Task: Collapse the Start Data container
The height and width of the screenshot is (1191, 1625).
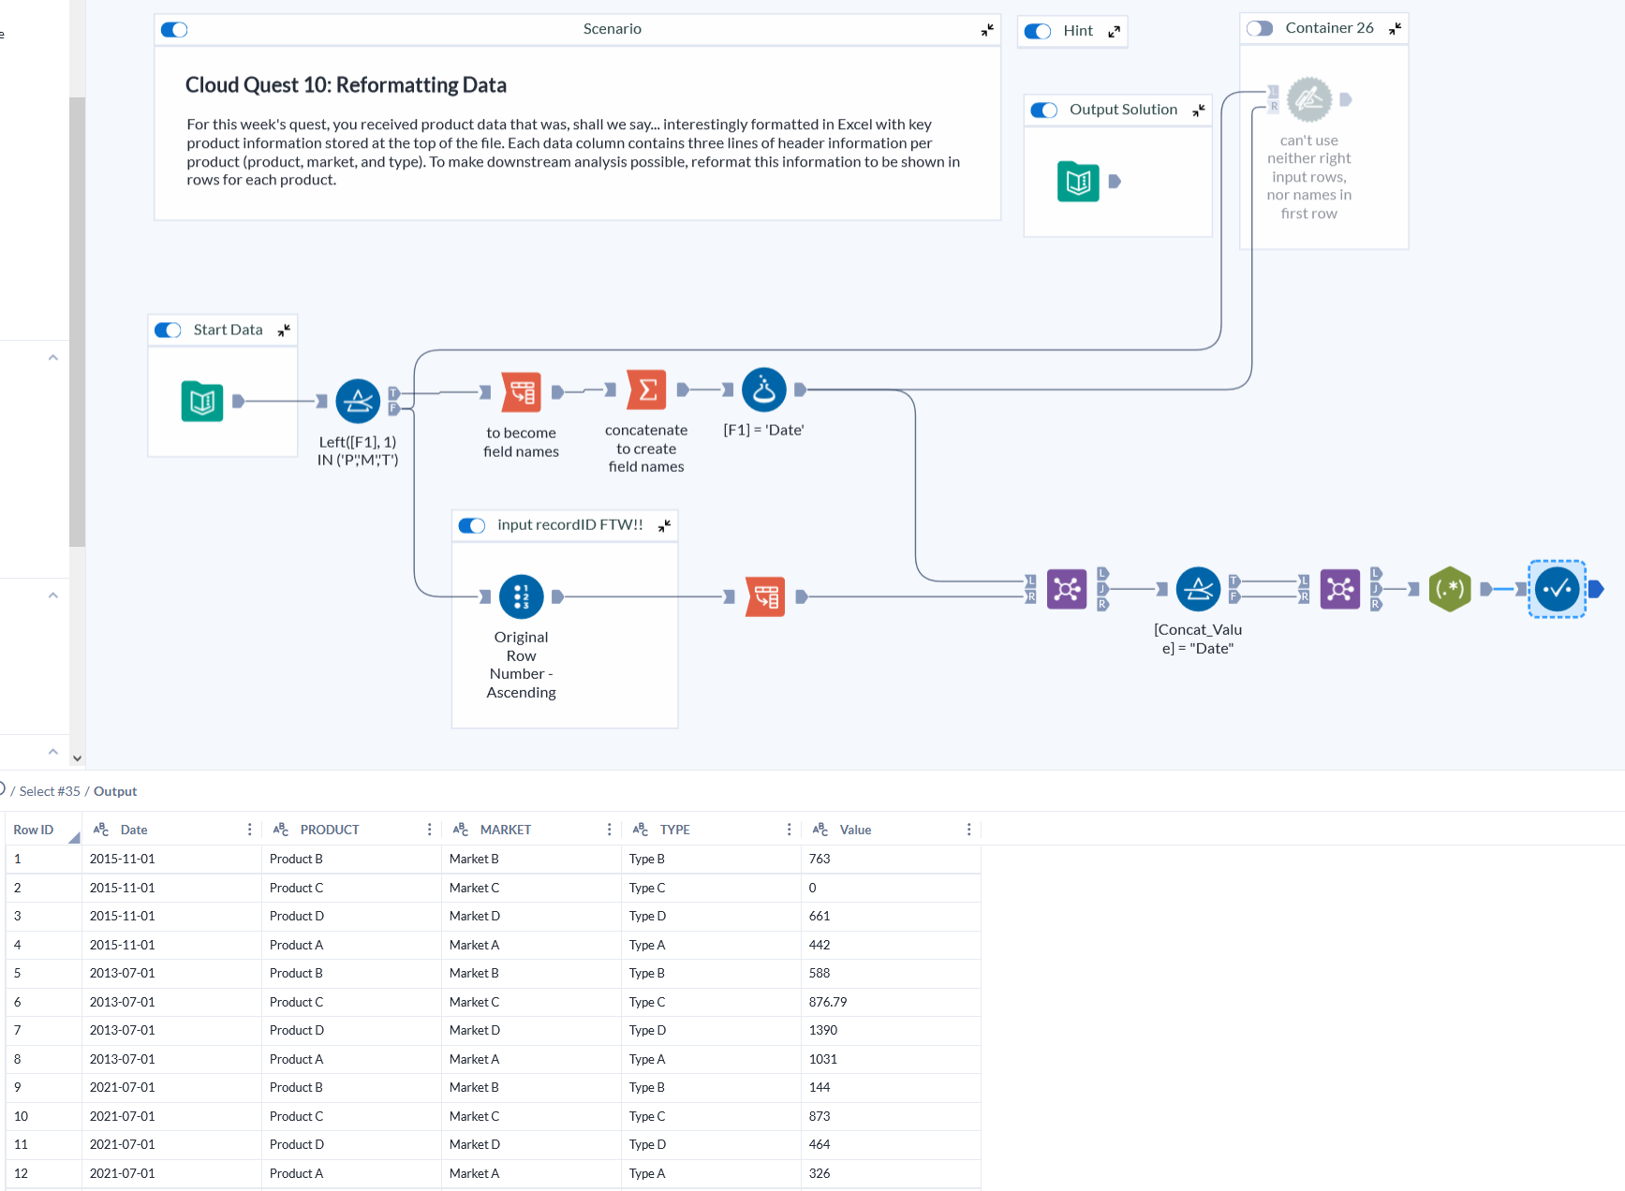Action: (284, 330)
